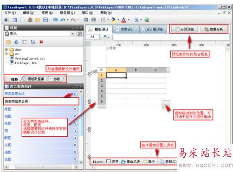Switch to the 设计器预览 tab
This screenshot has height=172, width=233.
(x=153, y=29)
